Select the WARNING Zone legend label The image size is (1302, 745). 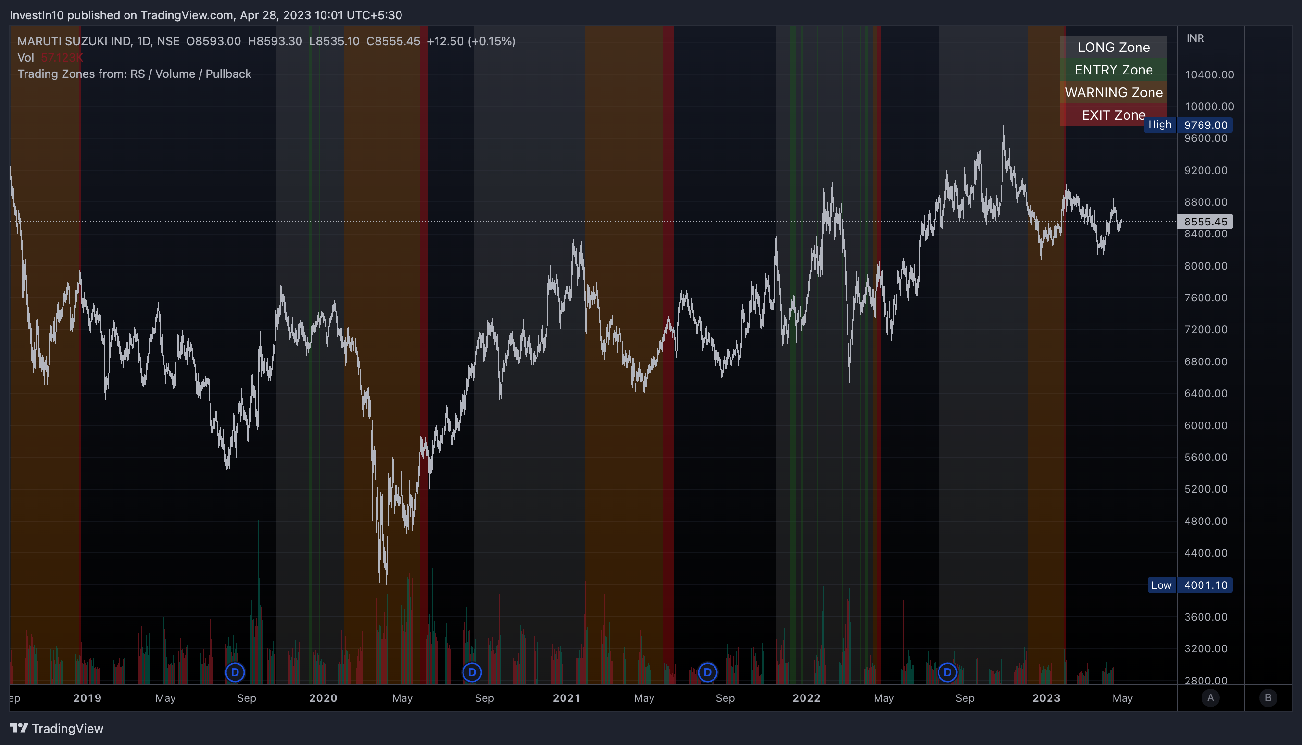pyautogui.click(x=1114, y=92)
